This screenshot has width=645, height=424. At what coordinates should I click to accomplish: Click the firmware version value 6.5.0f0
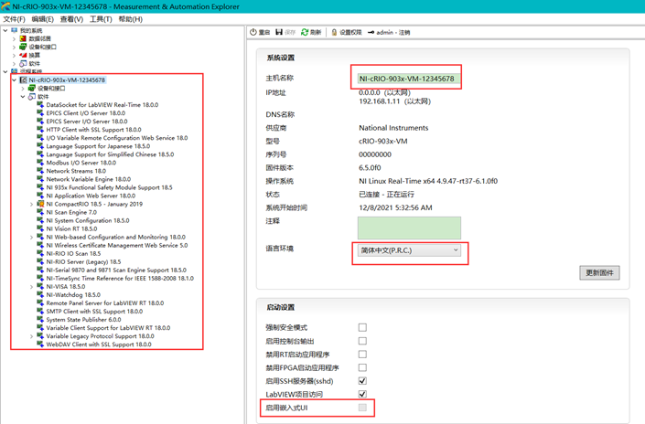pos(370,167)
